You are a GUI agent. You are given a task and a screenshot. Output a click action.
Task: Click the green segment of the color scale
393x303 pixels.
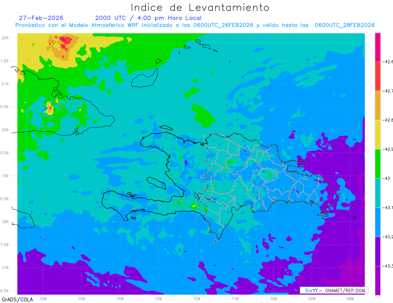(x=378, y=163)
